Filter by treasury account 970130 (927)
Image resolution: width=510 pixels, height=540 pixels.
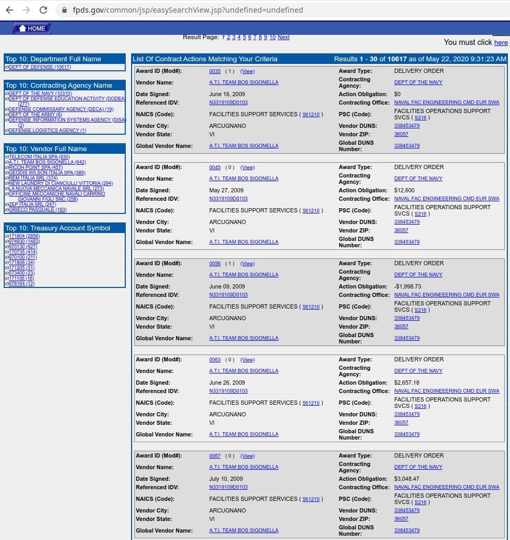click(x=23, y=247)
